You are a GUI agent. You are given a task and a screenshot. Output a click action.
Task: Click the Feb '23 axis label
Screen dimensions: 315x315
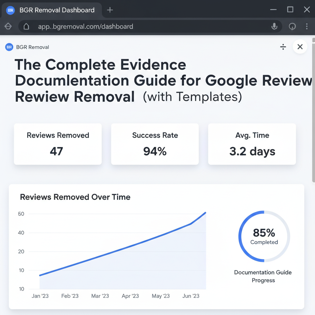pos(70,296)
